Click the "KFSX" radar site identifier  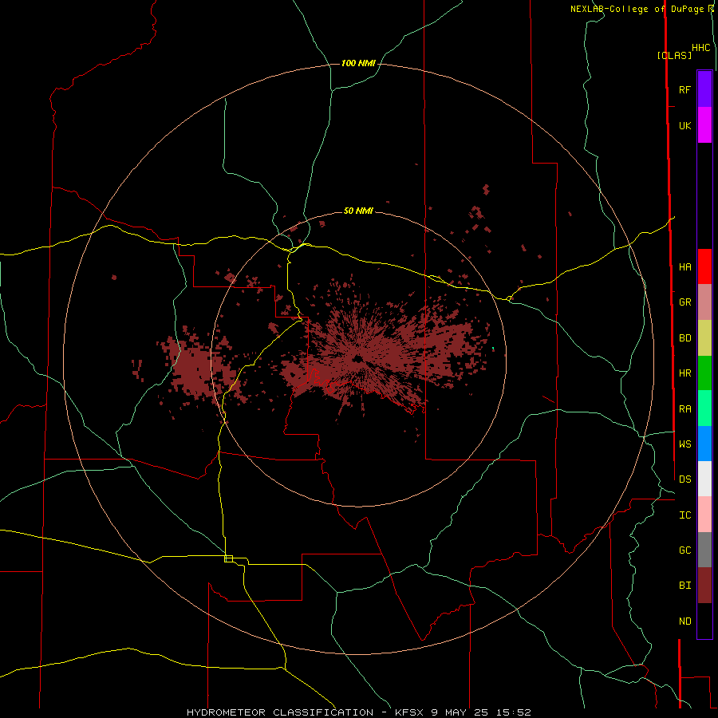tap(409, 712)
